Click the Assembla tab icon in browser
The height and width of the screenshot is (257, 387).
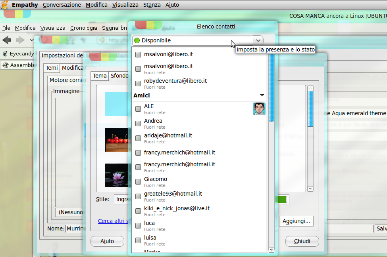point(5,65)
